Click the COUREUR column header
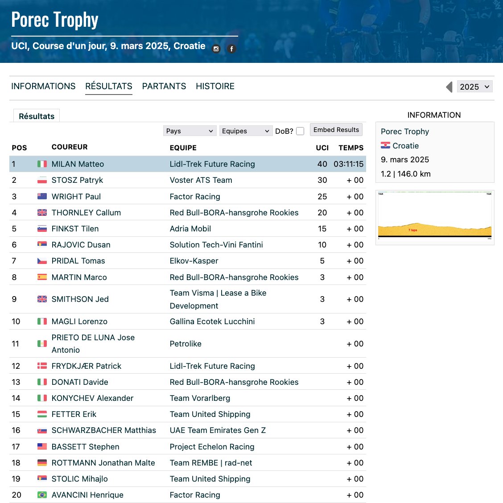The height and width of the screenshot is (503, 503). coord(70,147)
